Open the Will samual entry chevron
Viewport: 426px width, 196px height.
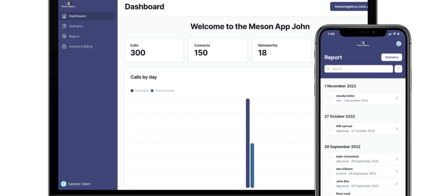pos(396,129)
